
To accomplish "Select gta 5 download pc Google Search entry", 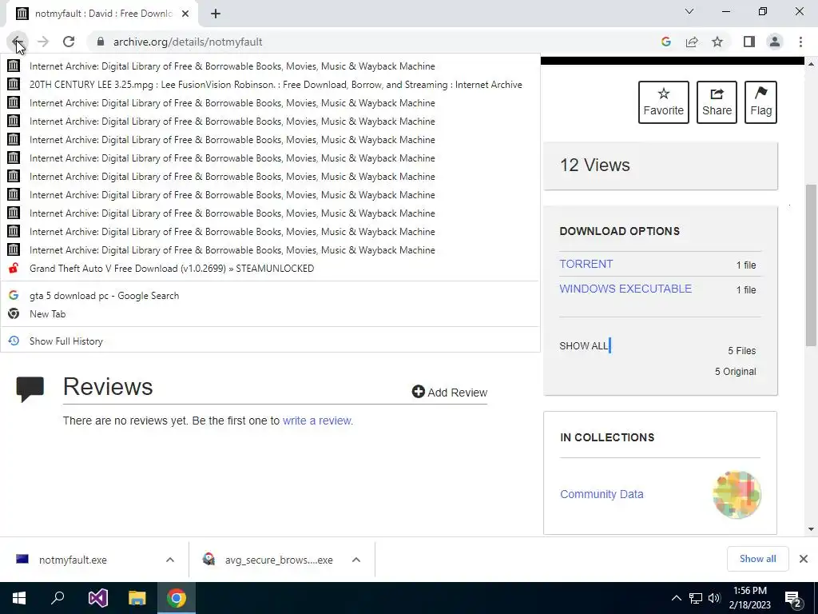I will coord(270,296).
